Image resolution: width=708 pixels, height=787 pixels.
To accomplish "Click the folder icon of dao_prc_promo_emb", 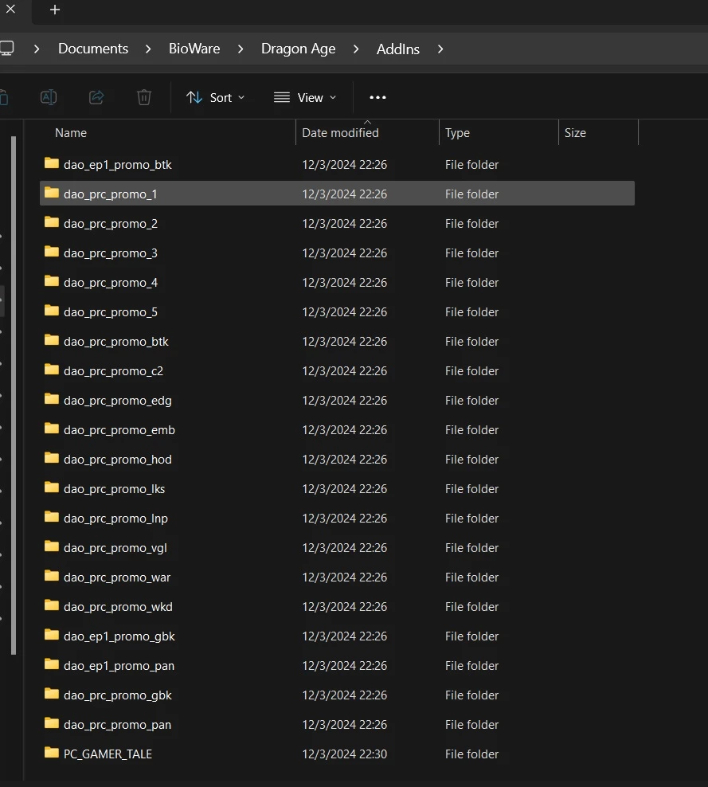I will [x=52, y=429].
